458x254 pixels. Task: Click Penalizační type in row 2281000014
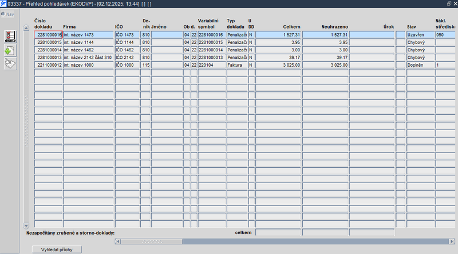[237, 50]
